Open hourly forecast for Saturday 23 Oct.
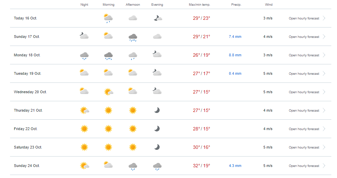 [304, 147]
